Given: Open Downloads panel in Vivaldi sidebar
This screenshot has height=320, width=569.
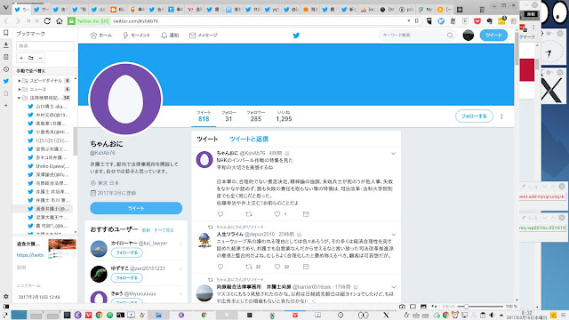Looking at the screenshot, I should click(6, 45).
